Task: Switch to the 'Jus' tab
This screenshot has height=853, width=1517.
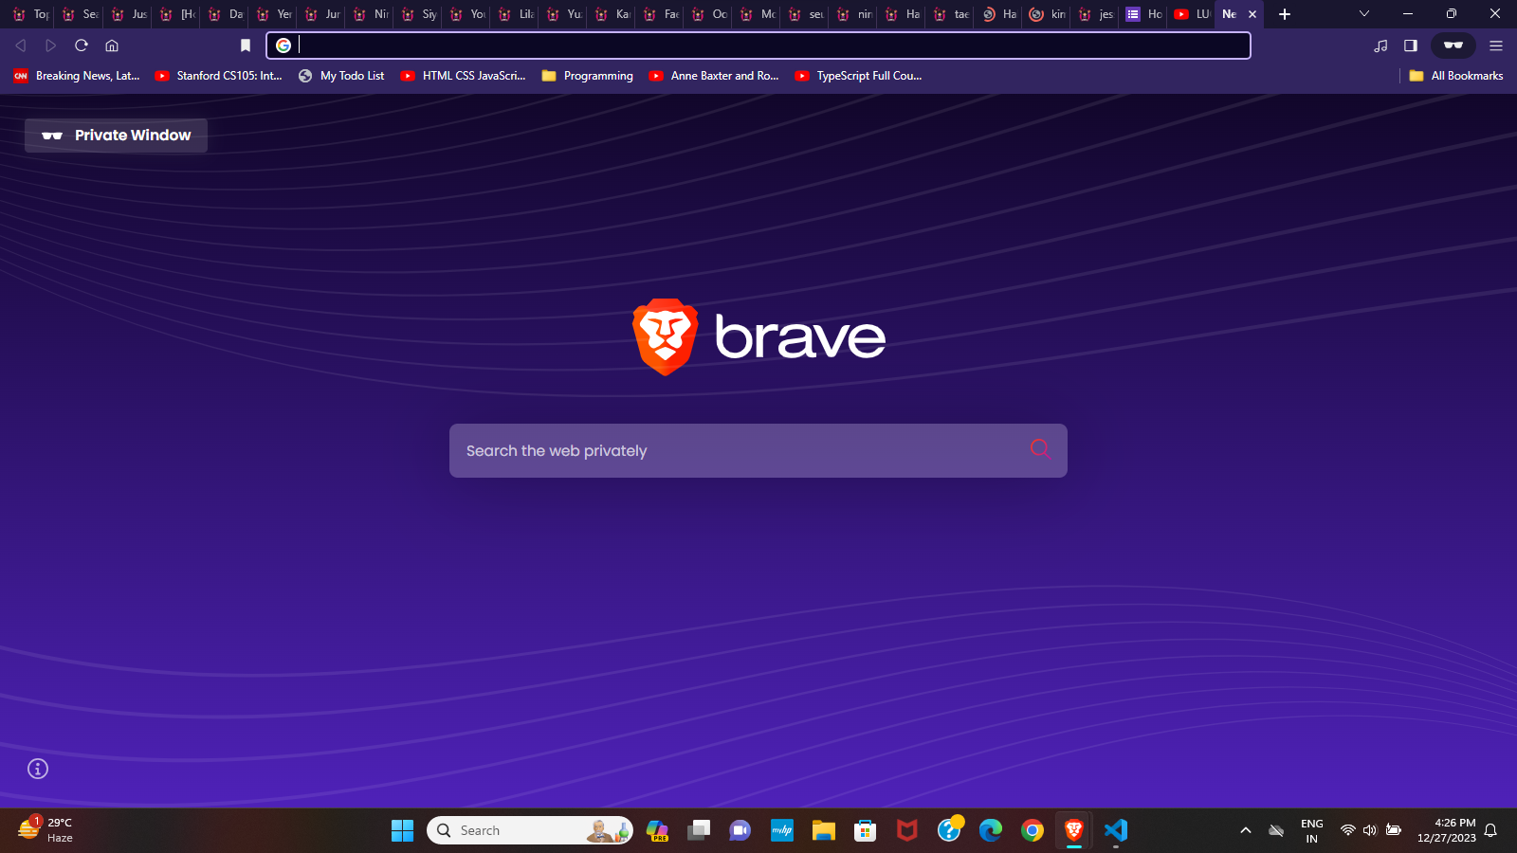Action: coord(128,14)
